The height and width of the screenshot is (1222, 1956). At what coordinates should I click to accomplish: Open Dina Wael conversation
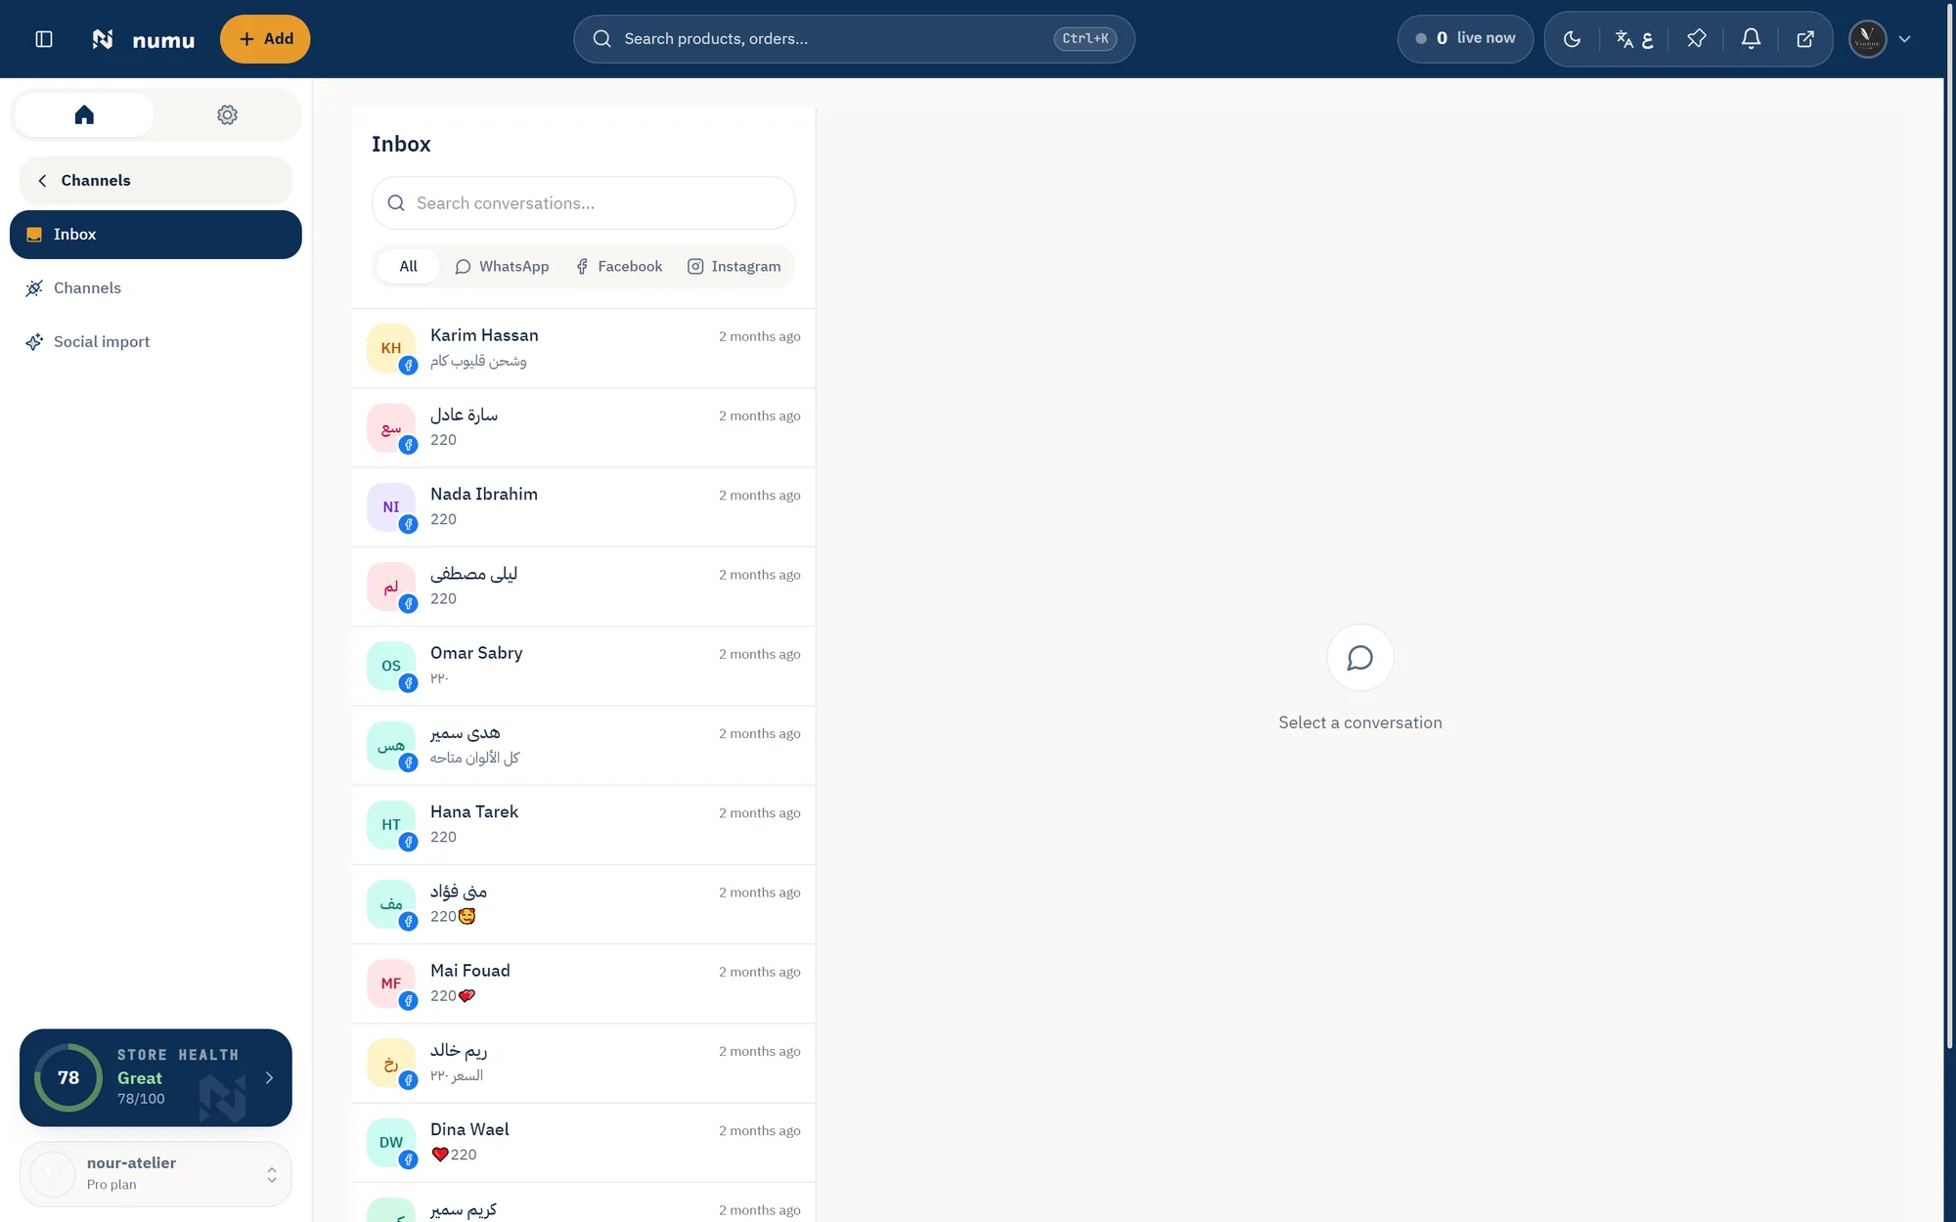tap(583, 1143)
